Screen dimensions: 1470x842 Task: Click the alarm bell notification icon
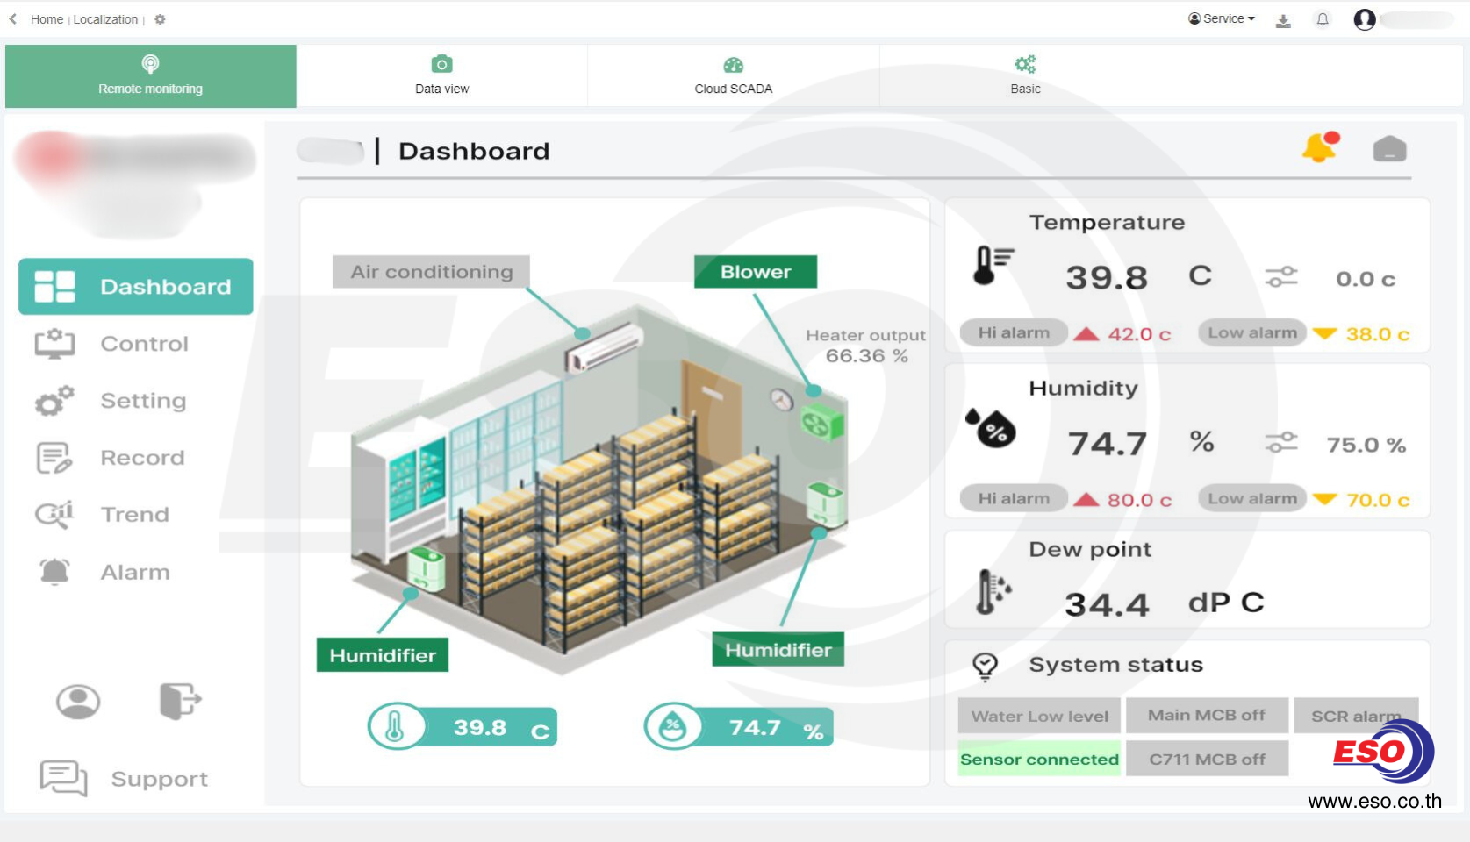pos(1319,148)
